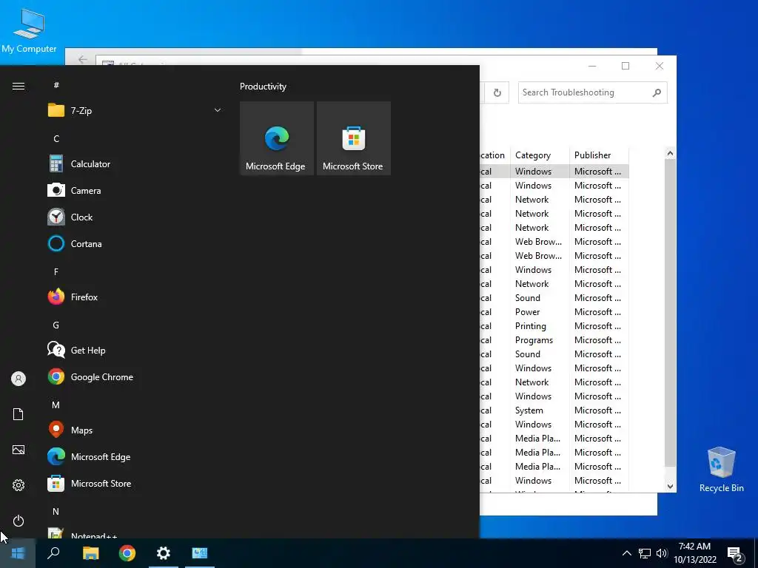The image size is (758, 568).
Task: Jump to the letter C header
Action: 56,138
